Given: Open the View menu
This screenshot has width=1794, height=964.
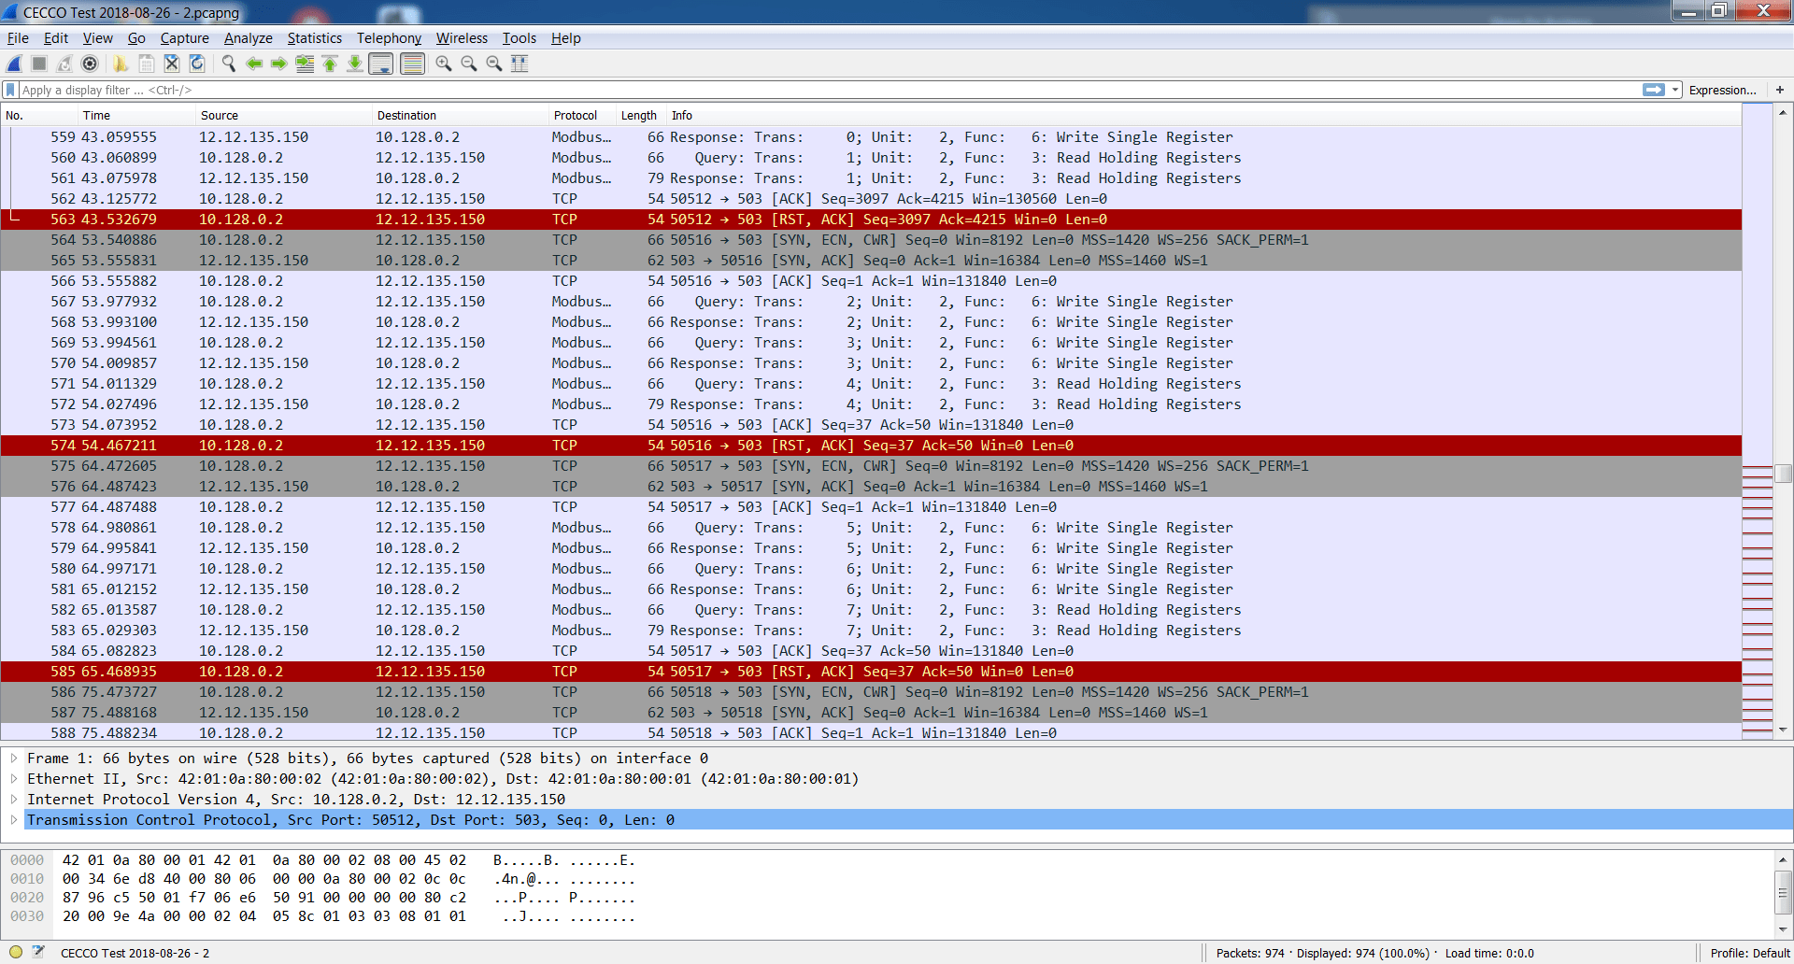Looking at the screenshot, I should tap(97, 38).
